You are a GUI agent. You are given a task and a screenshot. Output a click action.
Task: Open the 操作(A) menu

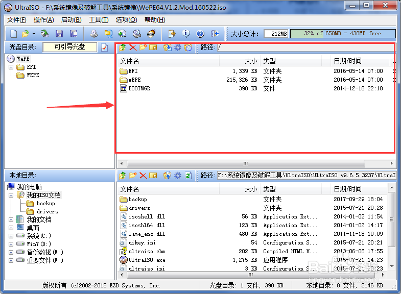(x=43, y=20)
